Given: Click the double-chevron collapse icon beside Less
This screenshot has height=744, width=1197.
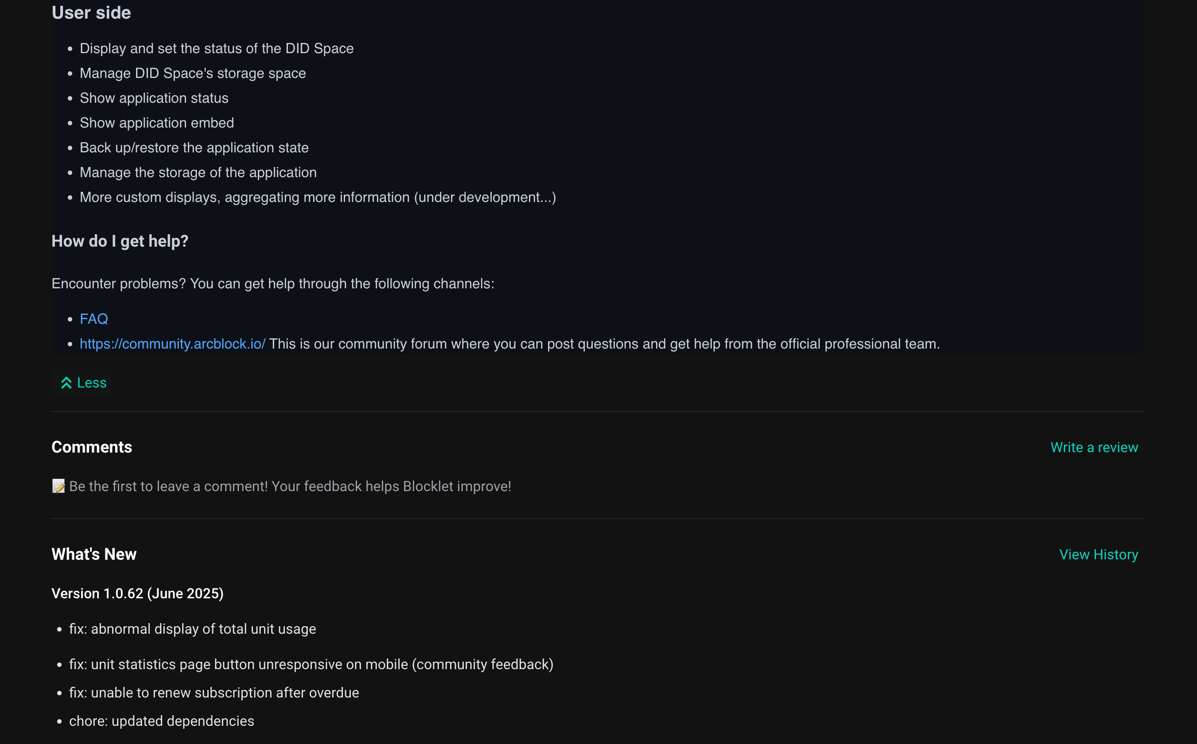Looking at the screenshot, I should (66, 383).
